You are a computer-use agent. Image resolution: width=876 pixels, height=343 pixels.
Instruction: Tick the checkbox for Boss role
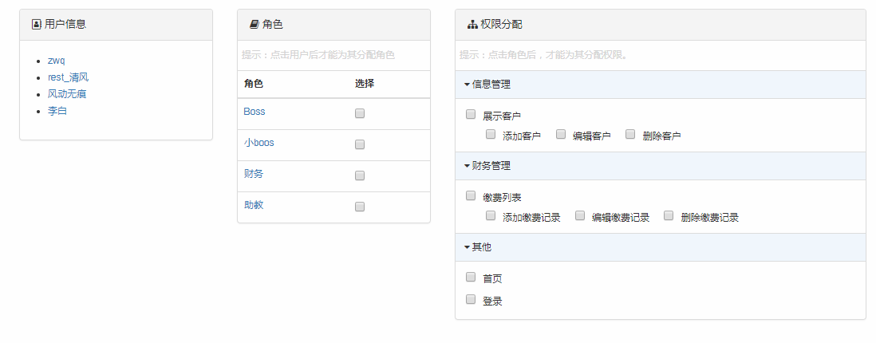[360, 113]
